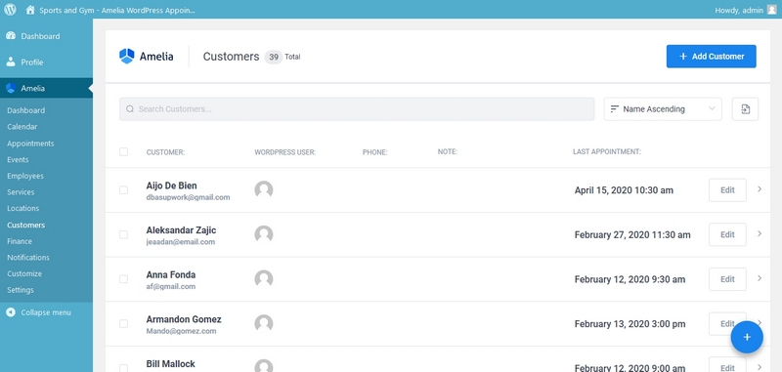Open the floating blue plus button

(x=747, y=337)
